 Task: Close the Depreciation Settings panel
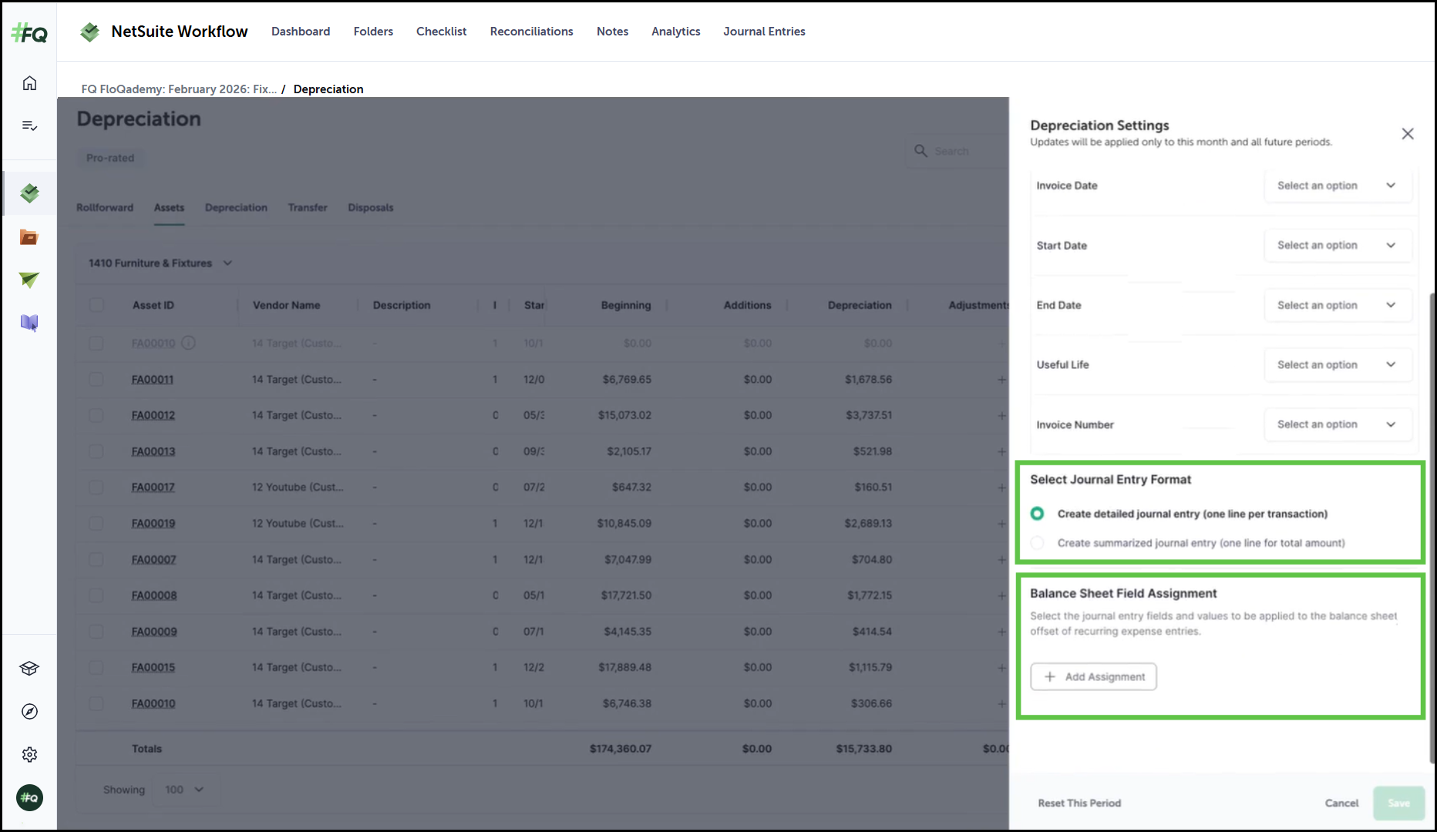point(1408,134)
